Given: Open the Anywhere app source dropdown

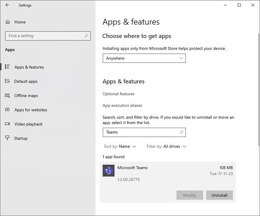Looking at the screenshot, I should (144, 58).
